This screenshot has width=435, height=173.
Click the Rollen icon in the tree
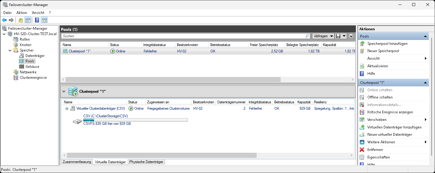pyautogui.click(x=16, y=39)
